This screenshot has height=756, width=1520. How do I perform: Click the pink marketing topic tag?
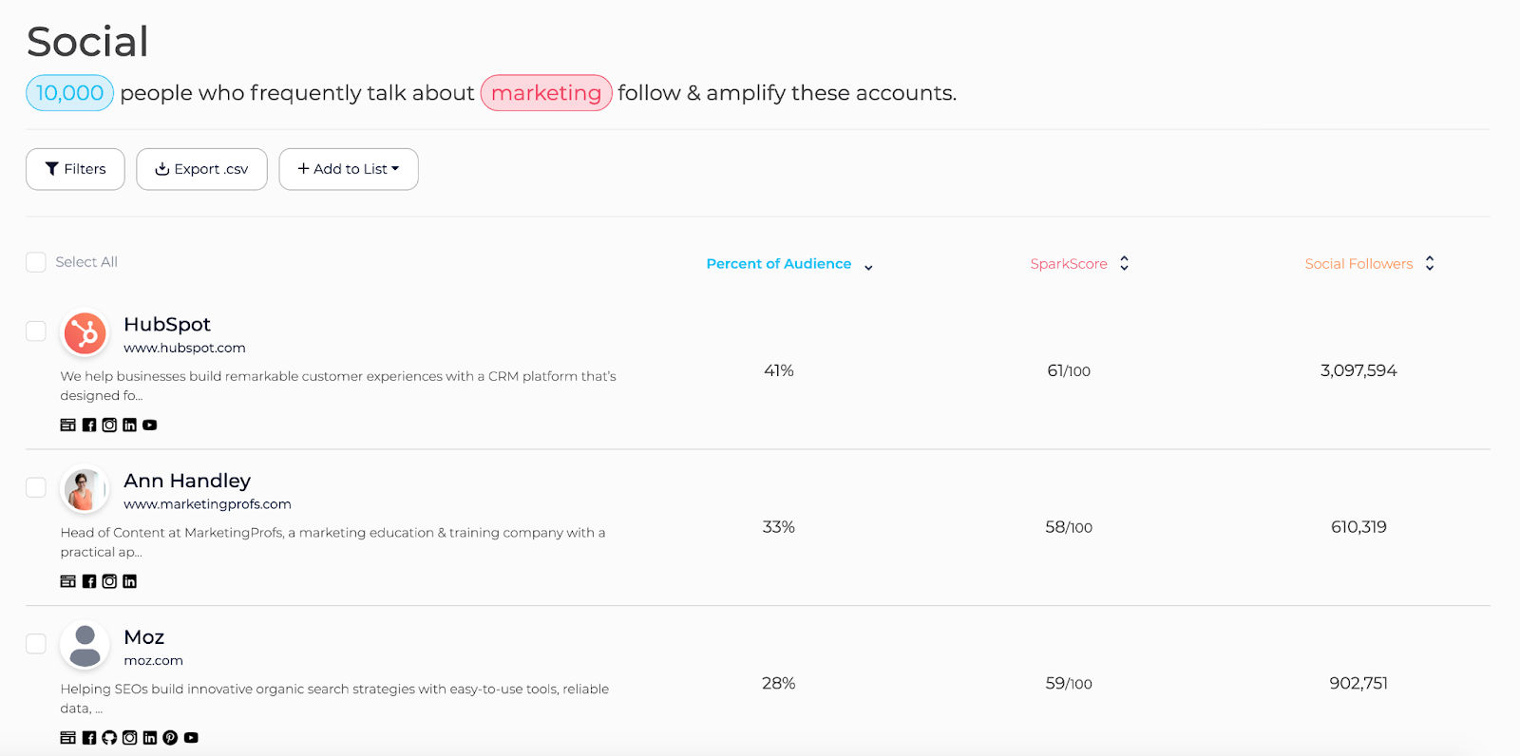[546, 93]
